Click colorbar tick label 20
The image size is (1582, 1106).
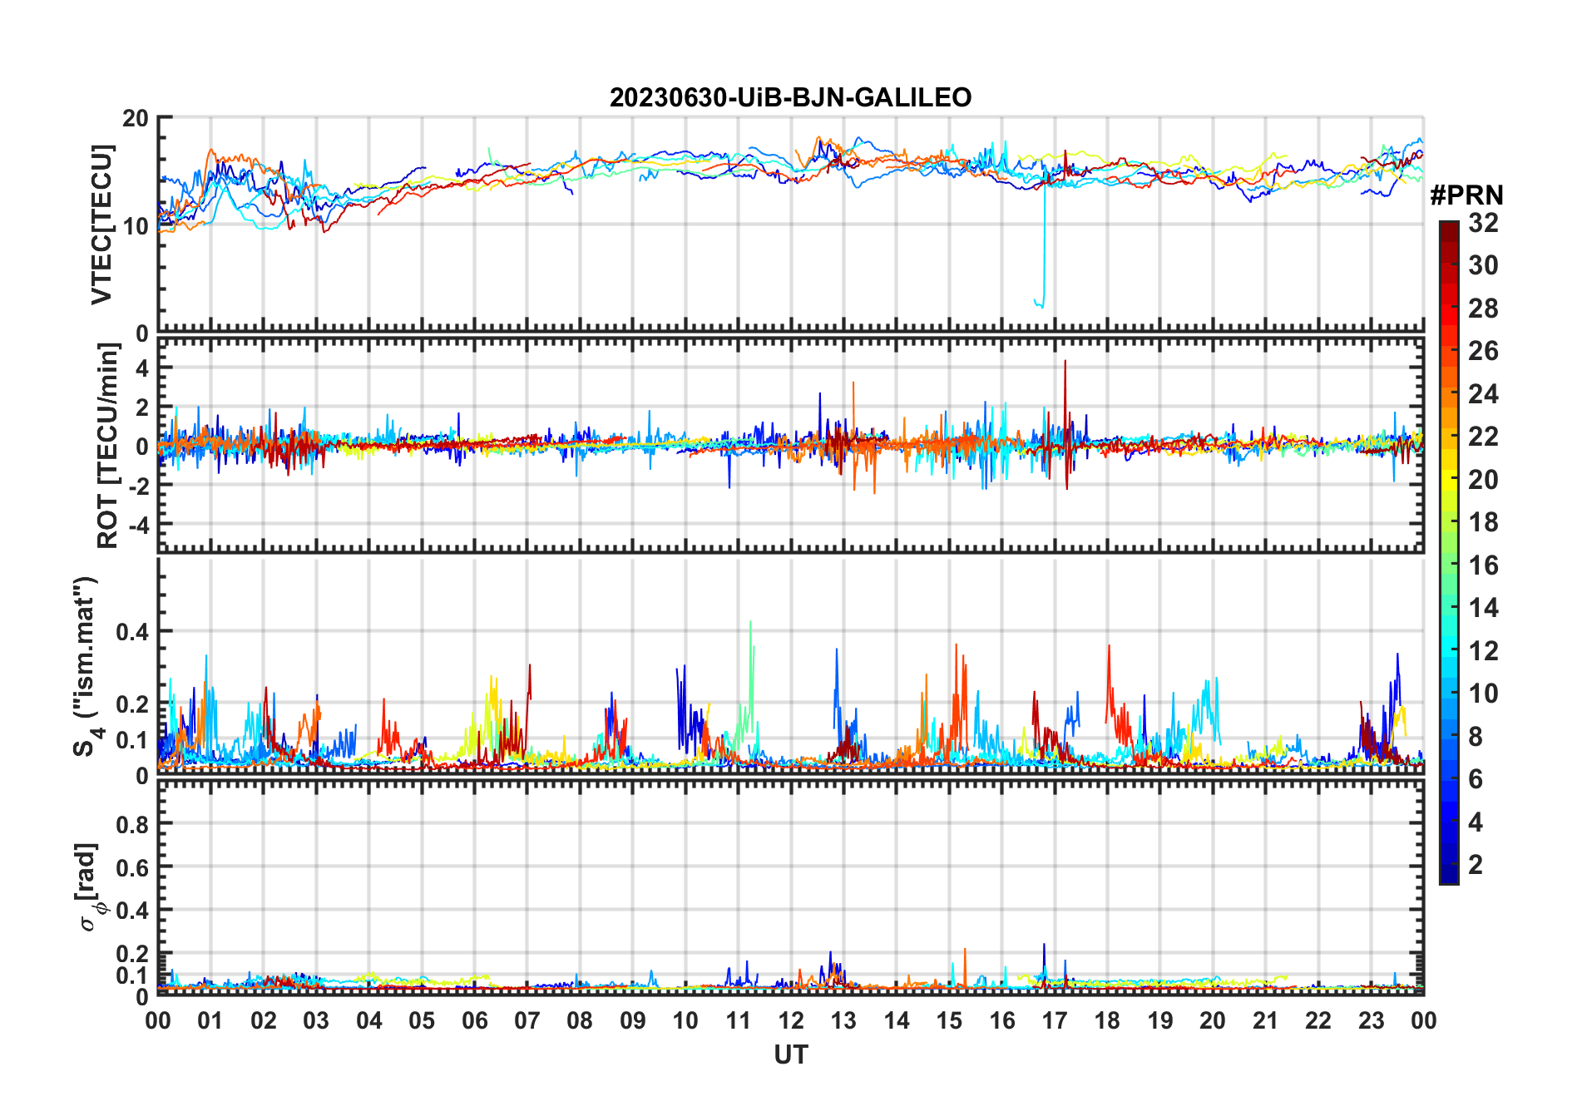[1483, 480]
